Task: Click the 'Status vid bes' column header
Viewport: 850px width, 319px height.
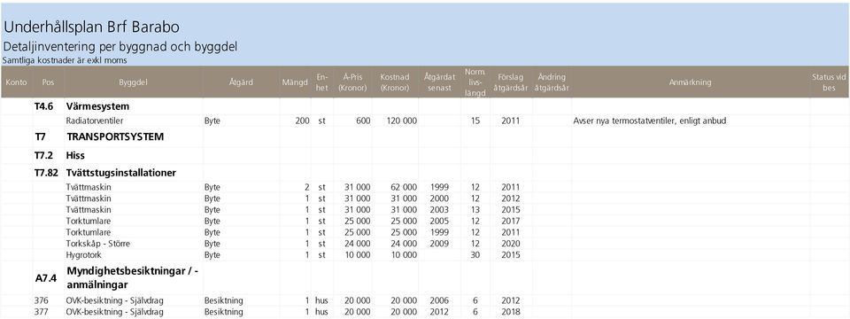Action: point(829,82)
